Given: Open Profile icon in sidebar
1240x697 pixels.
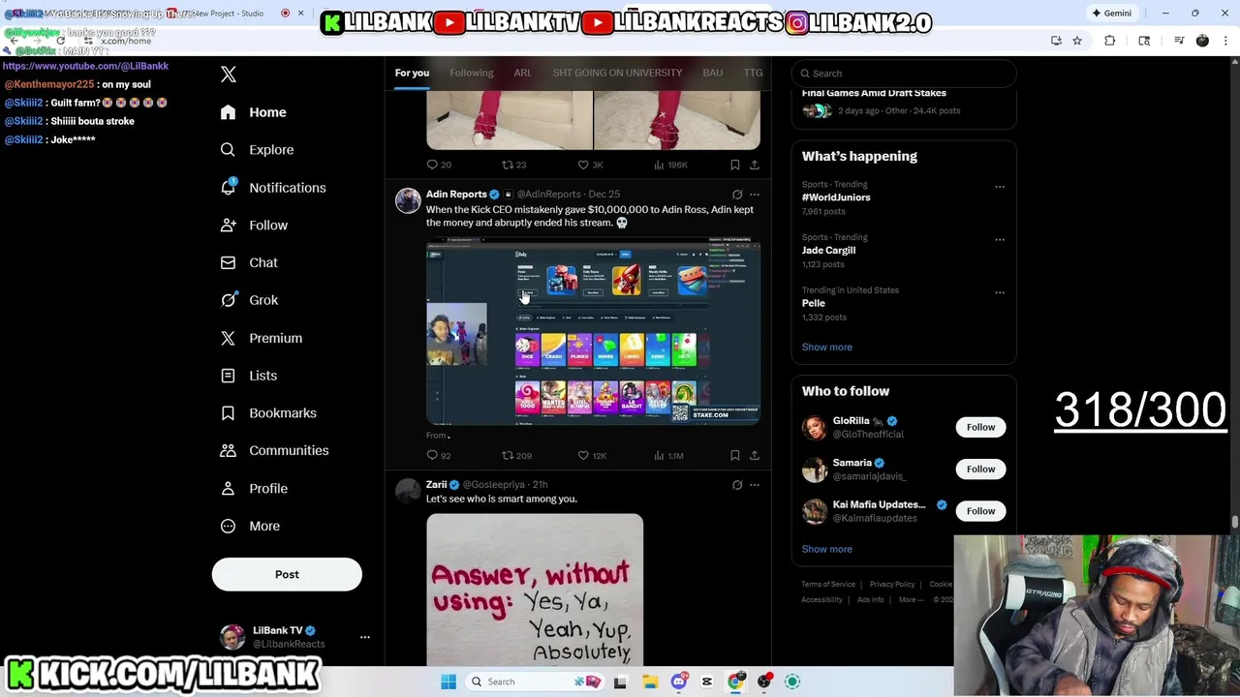Looking at the screenshot, I should [x=228, y=488].
